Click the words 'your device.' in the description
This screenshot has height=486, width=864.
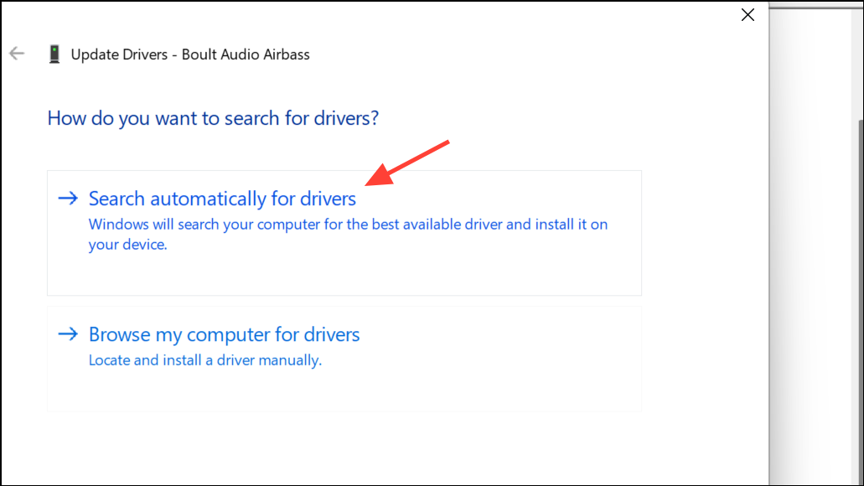[128, 245]
